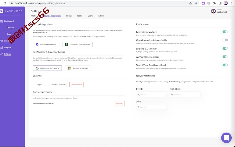The image size is (235, 147).
Task: Click the Insights chart icon
Action: click(x=1, y=47)
